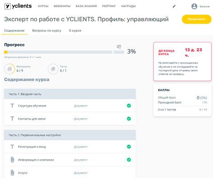The image size is (214, 179).
Task: Click the Затрачено времени text
Action: 23,57
